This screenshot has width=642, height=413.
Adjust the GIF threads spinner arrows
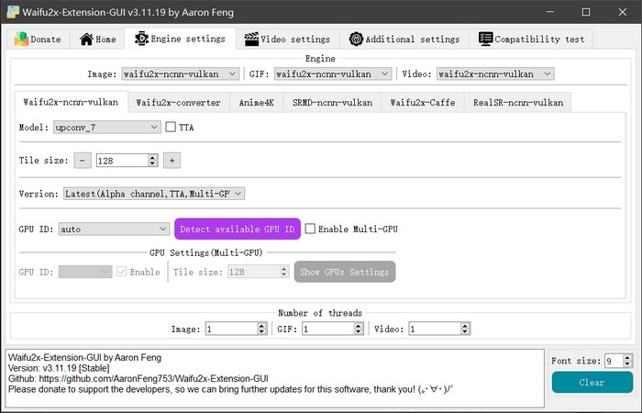tap(359, 329)
